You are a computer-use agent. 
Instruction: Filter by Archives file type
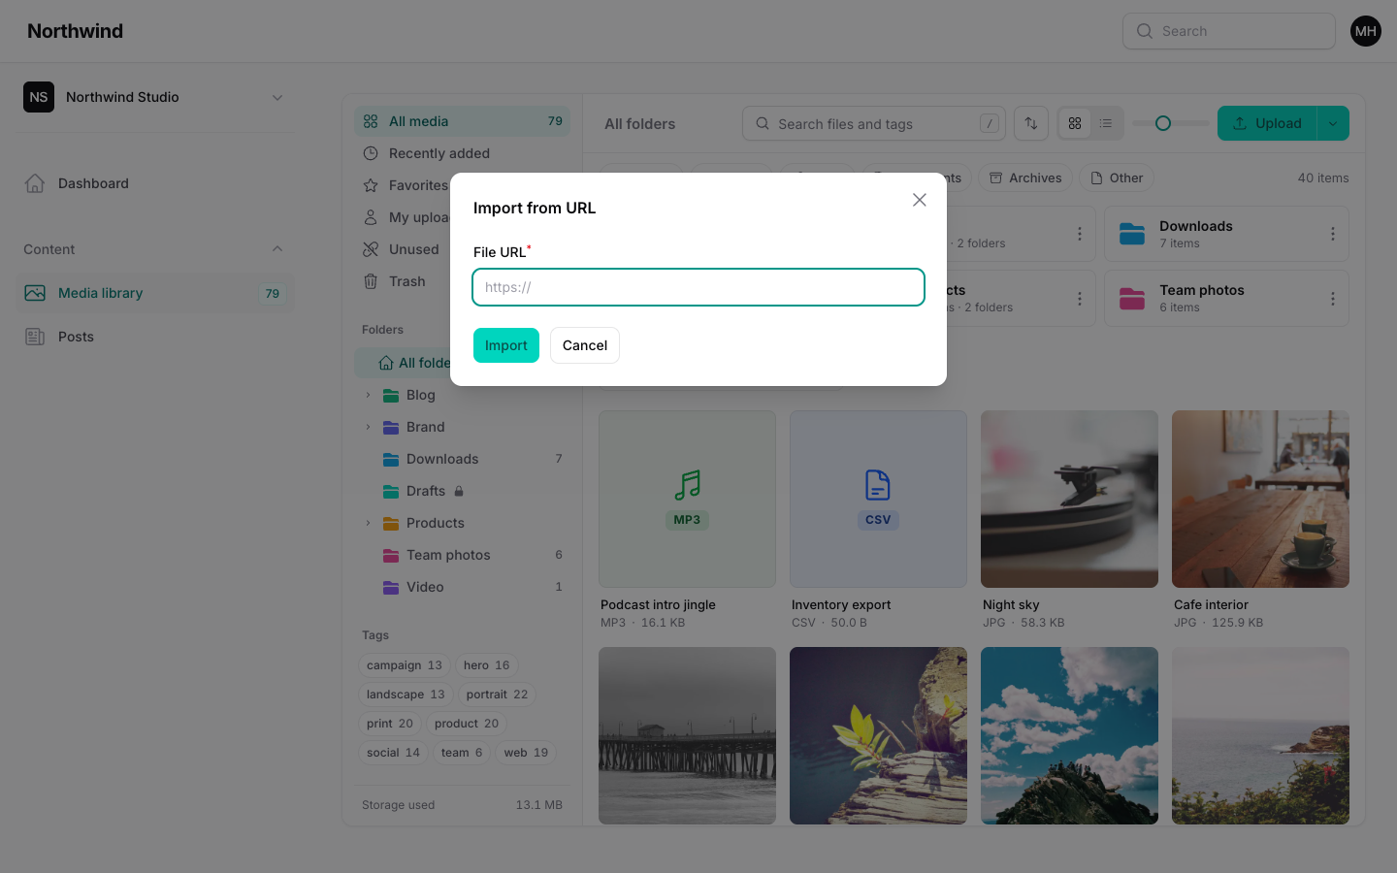1025,178
